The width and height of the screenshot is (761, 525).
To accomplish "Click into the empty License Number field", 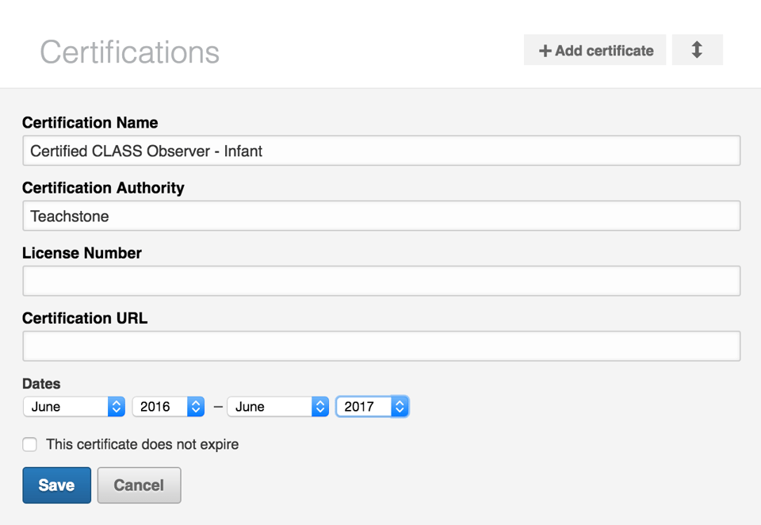I will click(x=381, y=281).
